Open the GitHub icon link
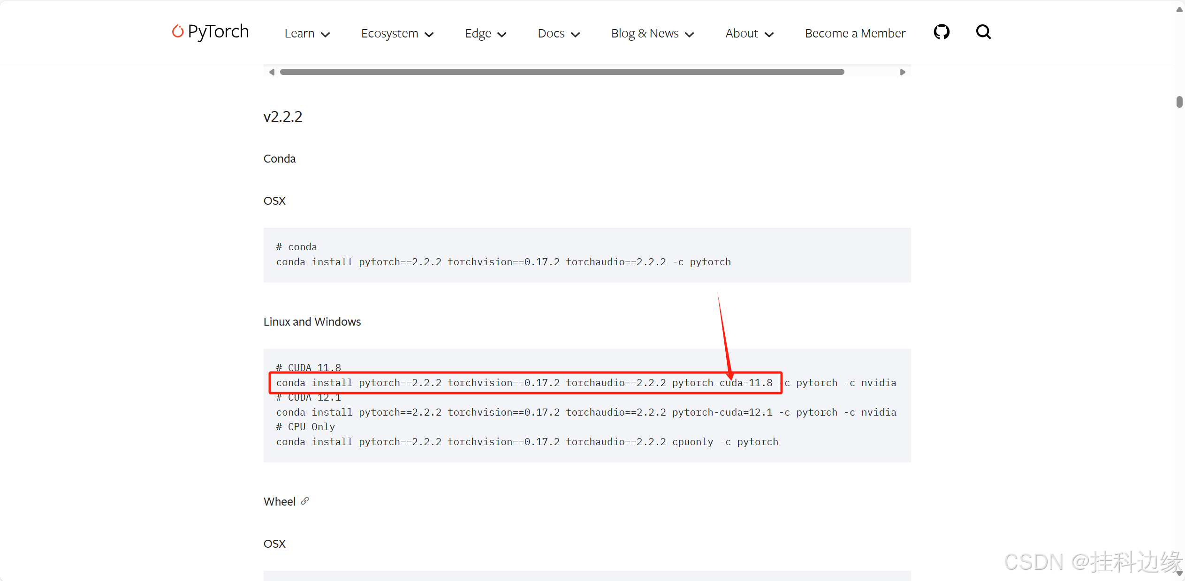Viewport: 1185px width, 581px height. [x=941, y=32]
